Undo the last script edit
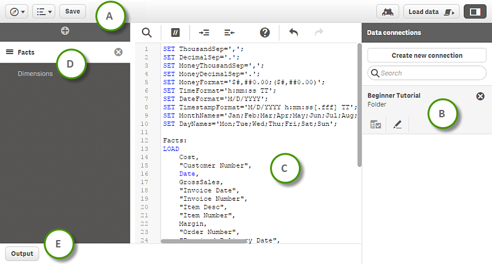The image size is (492, 264). click(293, 33)
